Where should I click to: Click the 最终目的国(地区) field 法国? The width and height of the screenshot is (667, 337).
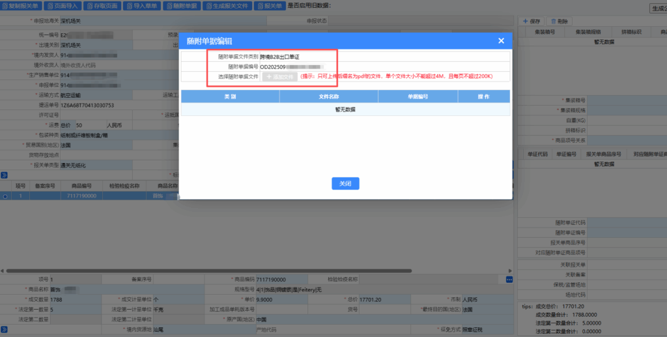487,310
